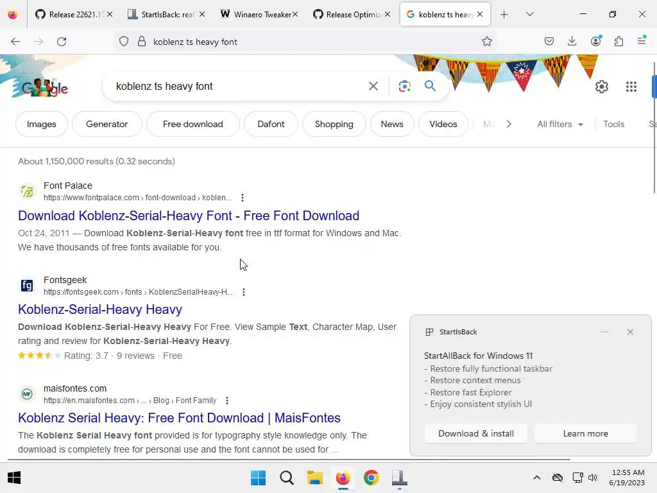Show more filter chips arrow
The width and height of the screenshot is (657, 493).
(x=509, y=124)
